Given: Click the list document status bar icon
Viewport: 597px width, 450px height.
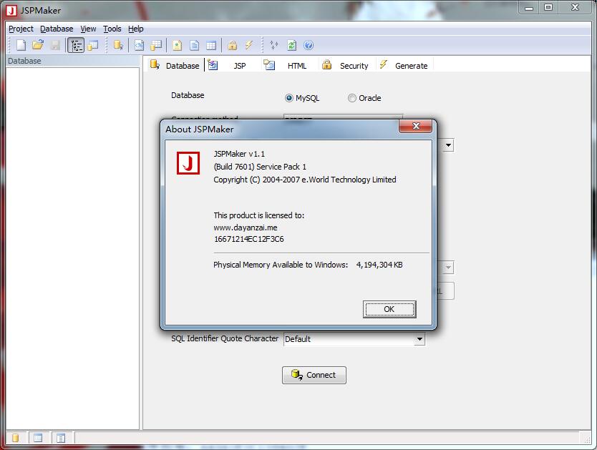Looking at the screenshot, I should click(61, 438).
